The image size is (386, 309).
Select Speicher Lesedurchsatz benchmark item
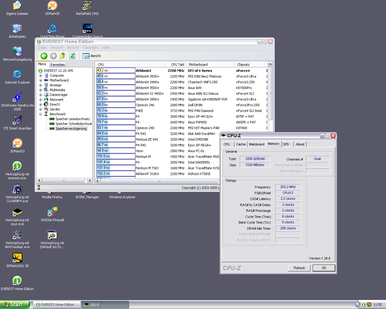click(x=72, y=119)
